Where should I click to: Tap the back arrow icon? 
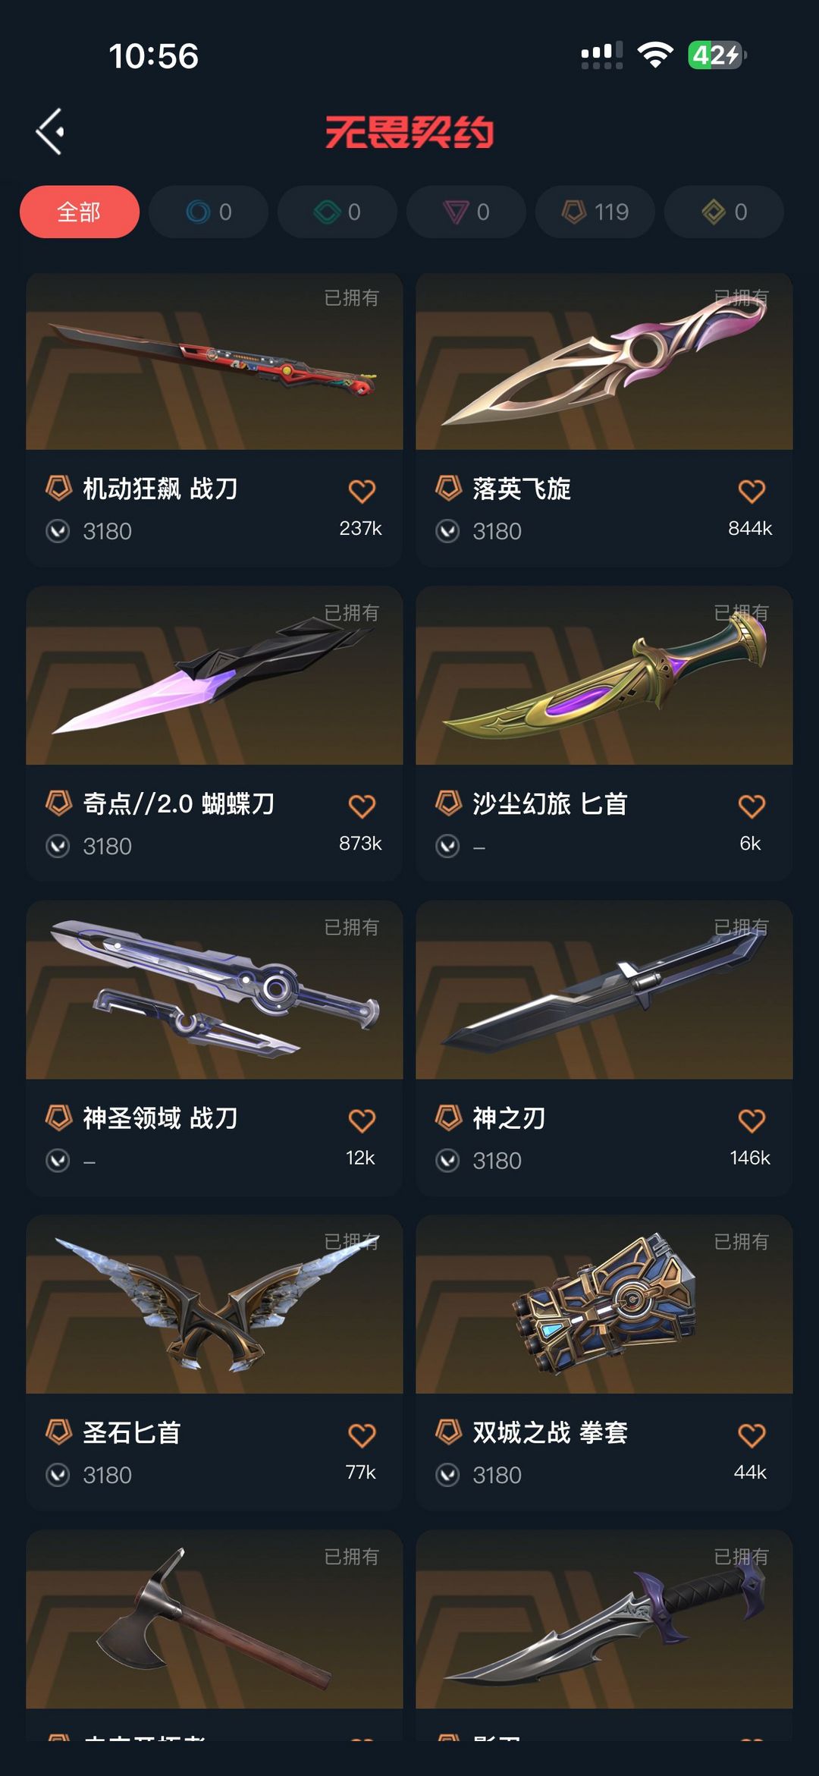coord(50,132)
